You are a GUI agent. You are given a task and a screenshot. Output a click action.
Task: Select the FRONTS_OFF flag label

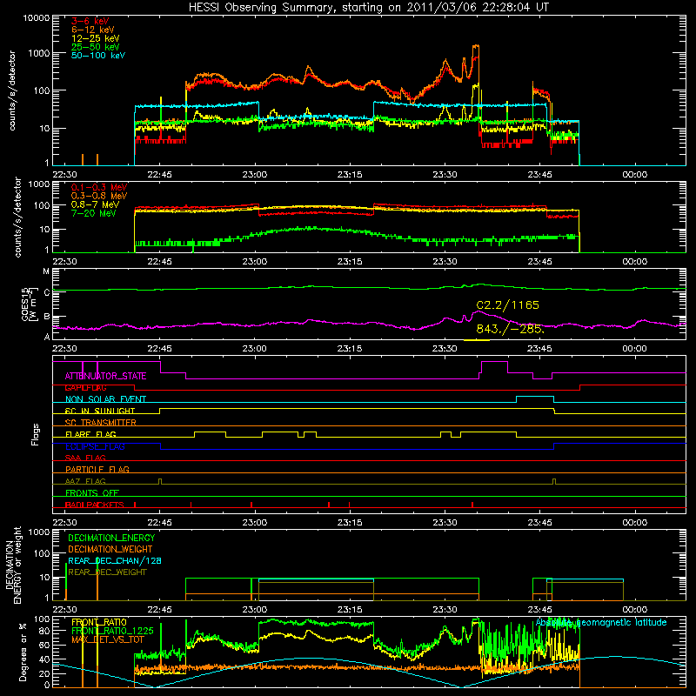click(x=92, y=492)
